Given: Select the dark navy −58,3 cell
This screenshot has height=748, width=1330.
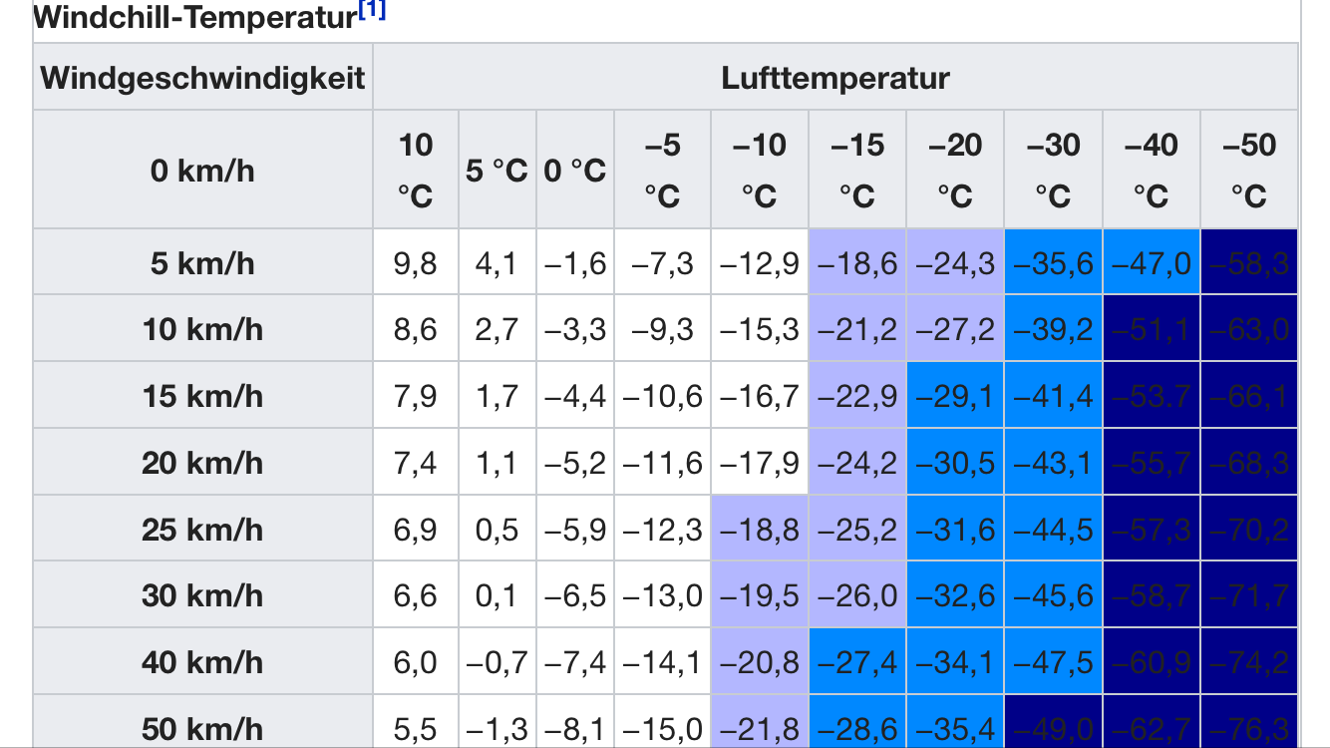Looking at the screenshot, I should click(x=1248, y=262).
